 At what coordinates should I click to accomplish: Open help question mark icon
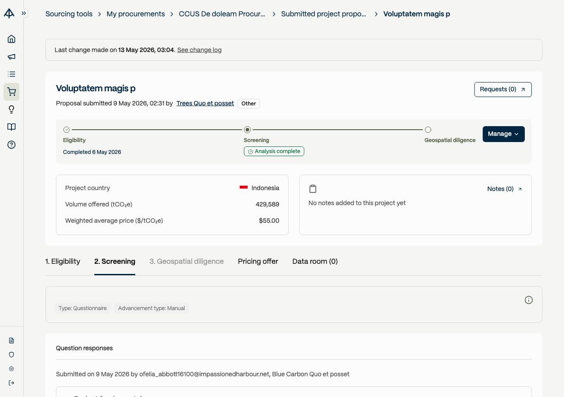(11, 145)
